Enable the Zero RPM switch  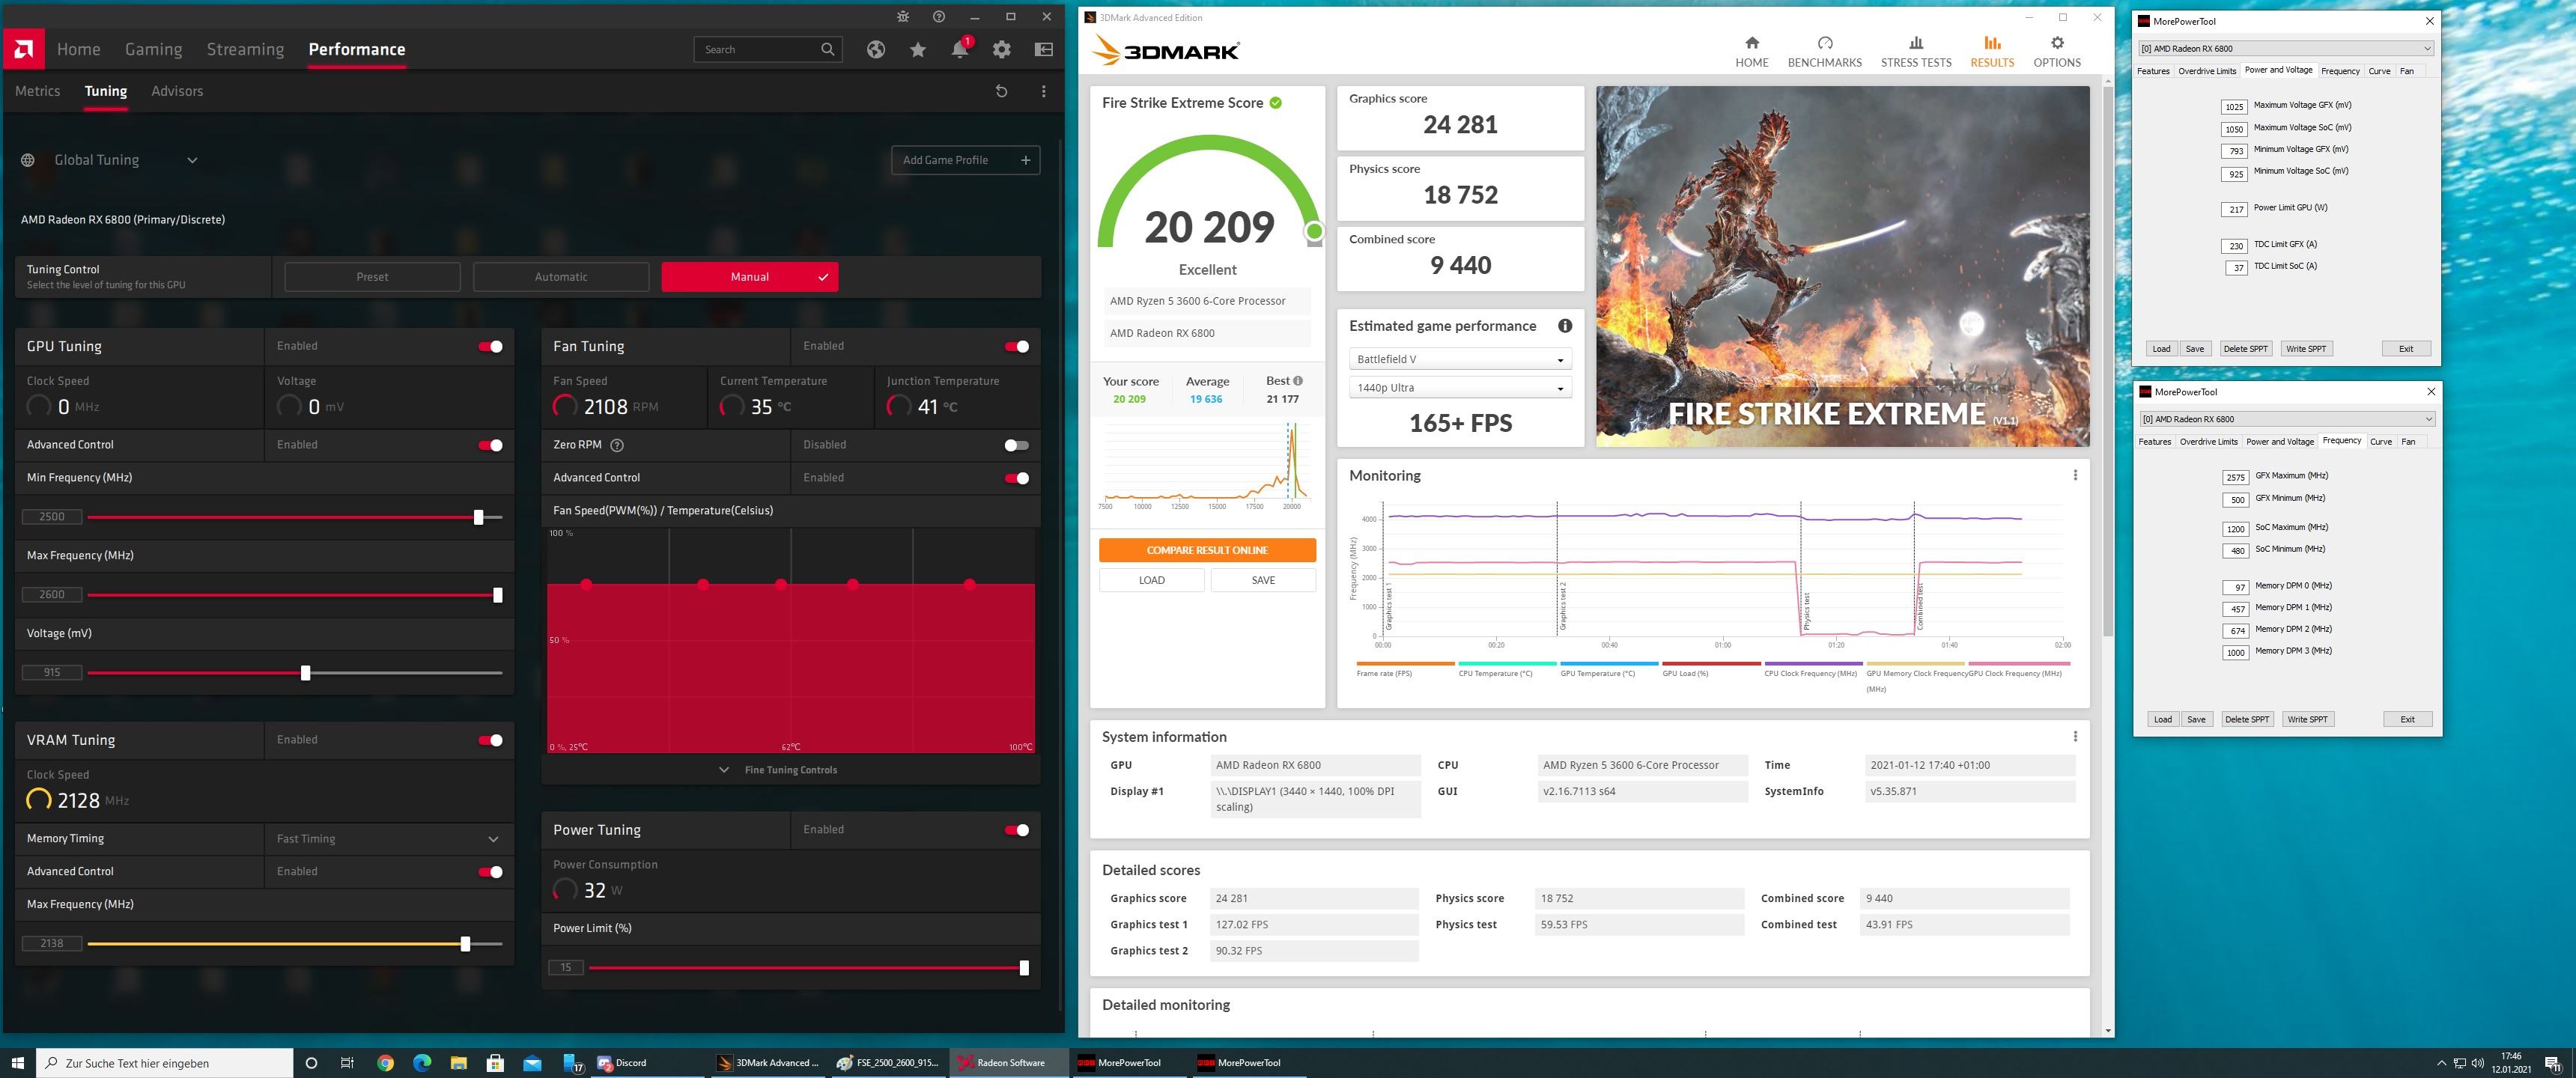point(1016,445)
